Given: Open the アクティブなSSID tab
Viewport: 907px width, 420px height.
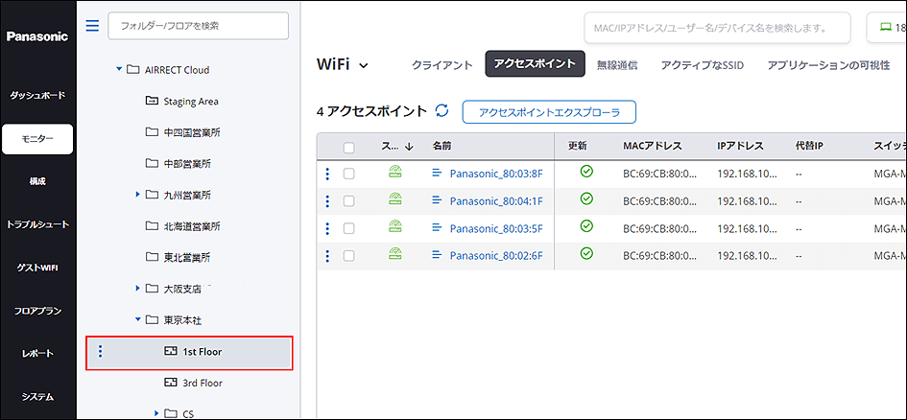Looking at the screenshot, I should click(x=703, y=65).
